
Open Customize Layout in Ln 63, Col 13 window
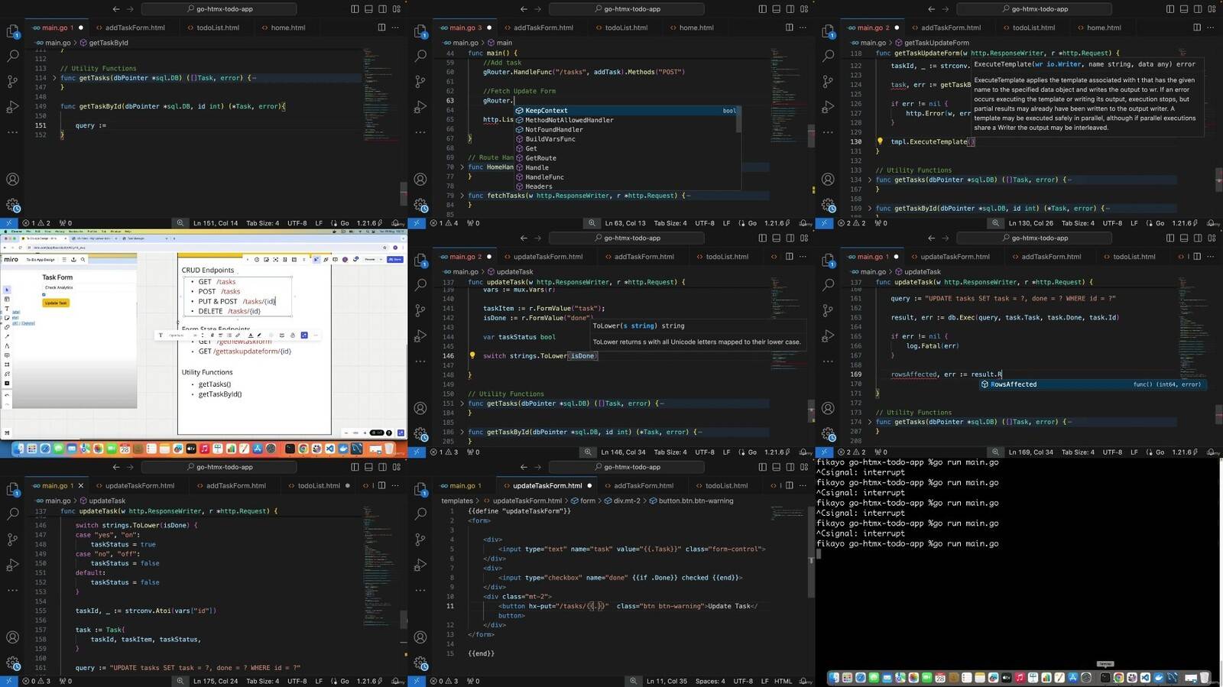point(804,9)
